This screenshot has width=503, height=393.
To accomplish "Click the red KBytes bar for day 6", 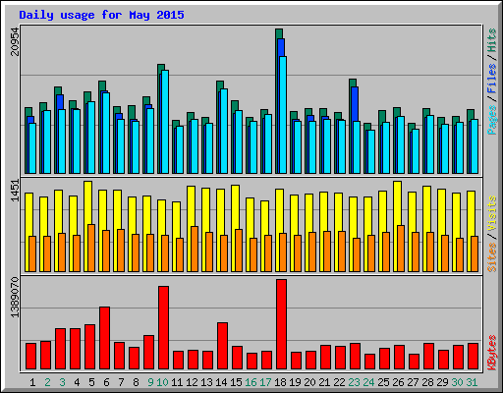I will coord(104,338).
